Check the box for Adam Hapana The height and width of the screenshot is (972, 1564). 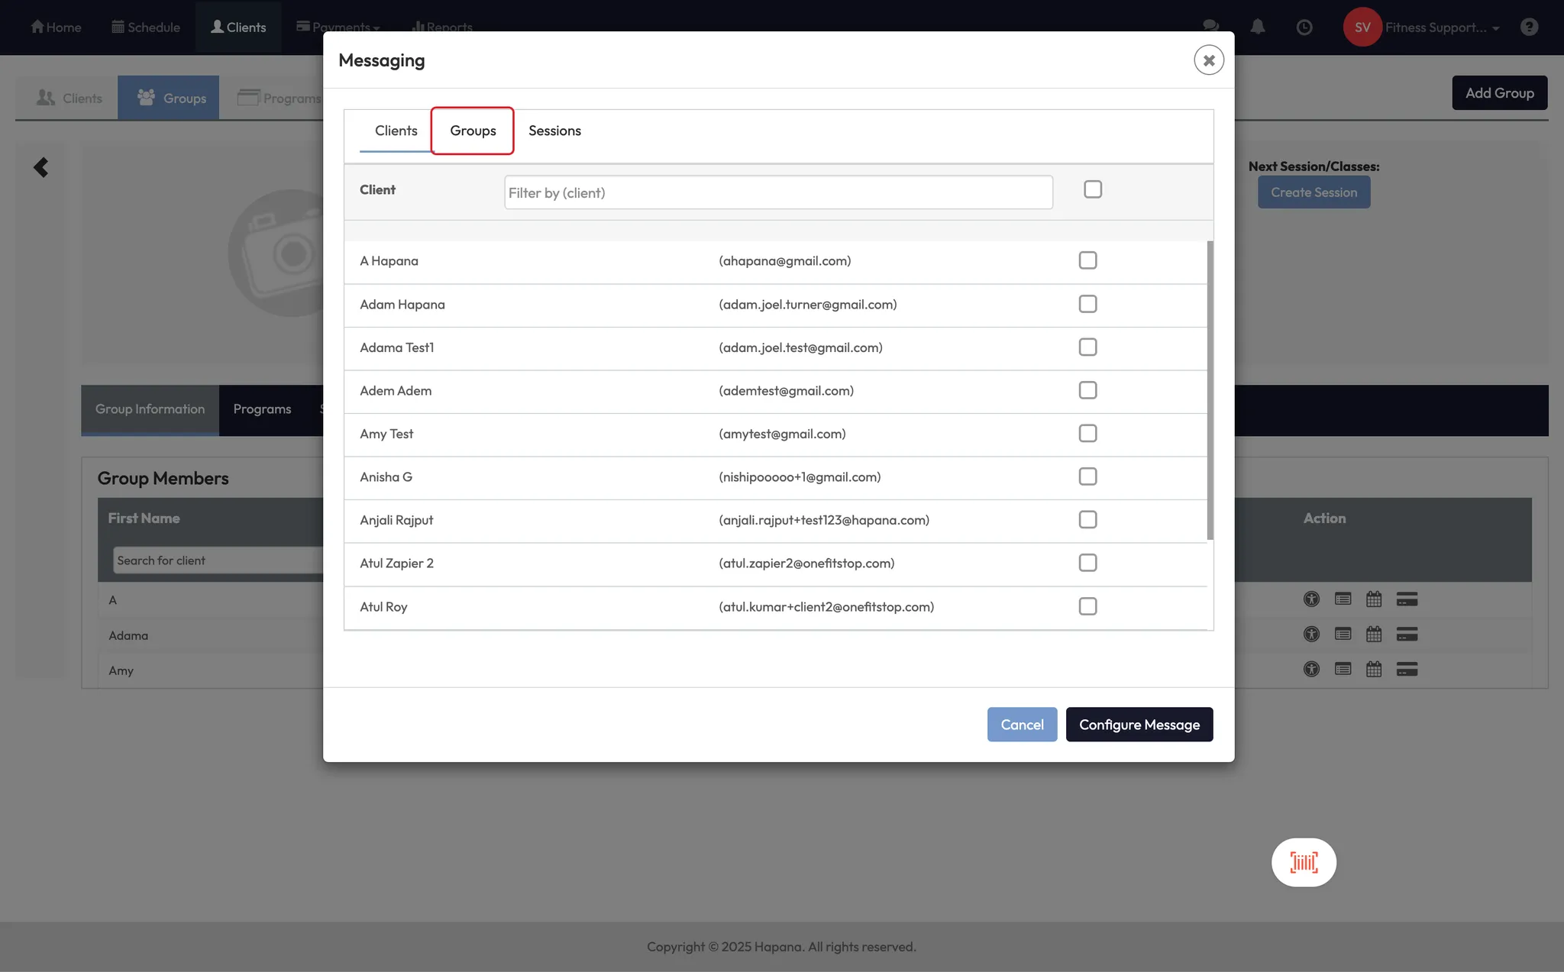(x=1087, y=304)
